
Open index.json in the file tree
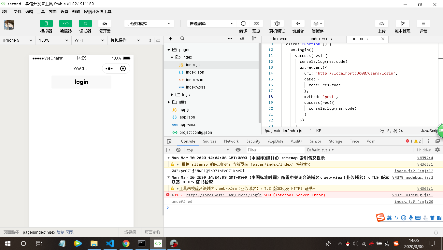point(195,72)
